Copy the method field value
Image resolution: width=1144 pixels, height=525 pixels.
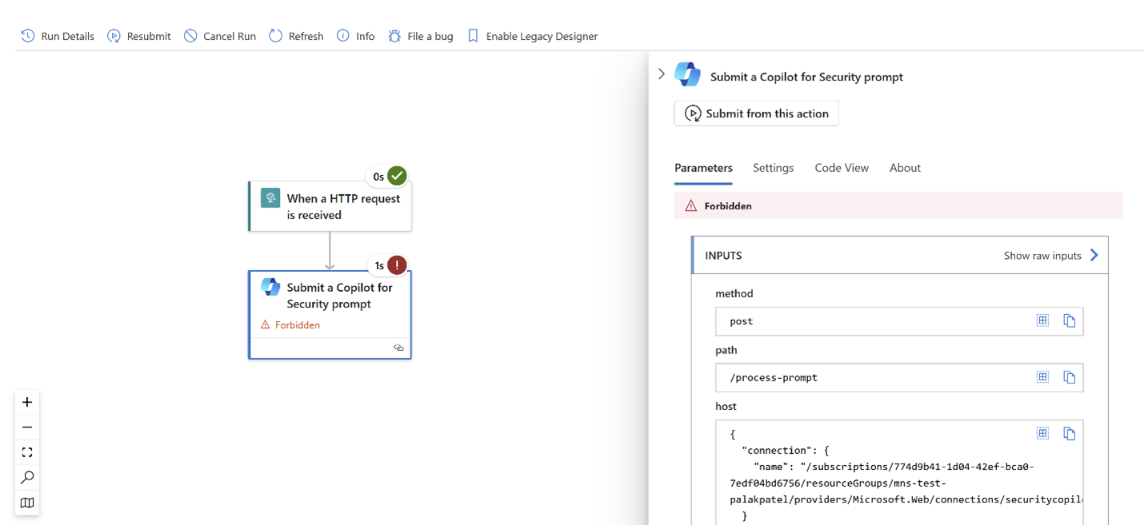click(1070, 320)
